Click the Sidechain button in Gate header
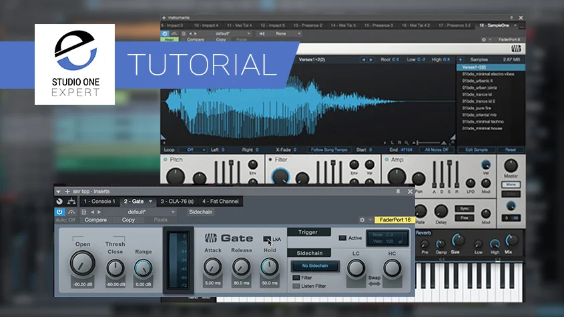 coord(201,212)
